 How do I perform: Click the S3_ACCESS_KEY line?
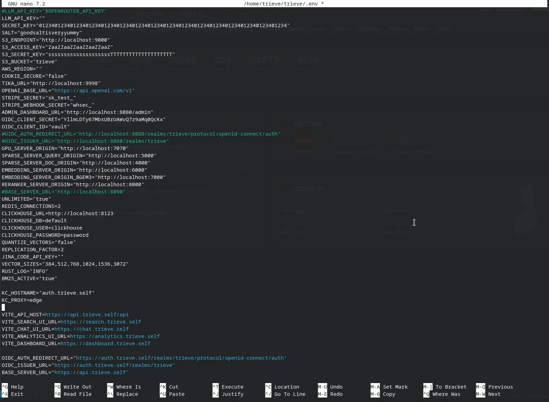pos(58,47)
